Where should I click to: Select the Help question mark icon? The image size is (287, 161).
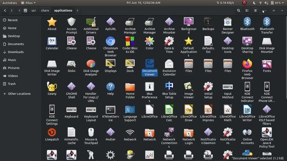point(111,87)
